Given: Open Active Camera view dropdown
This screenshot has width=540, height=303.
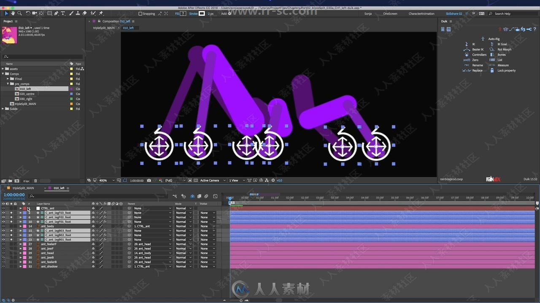Looking at the screenshot, I should (x=213, y=180).
